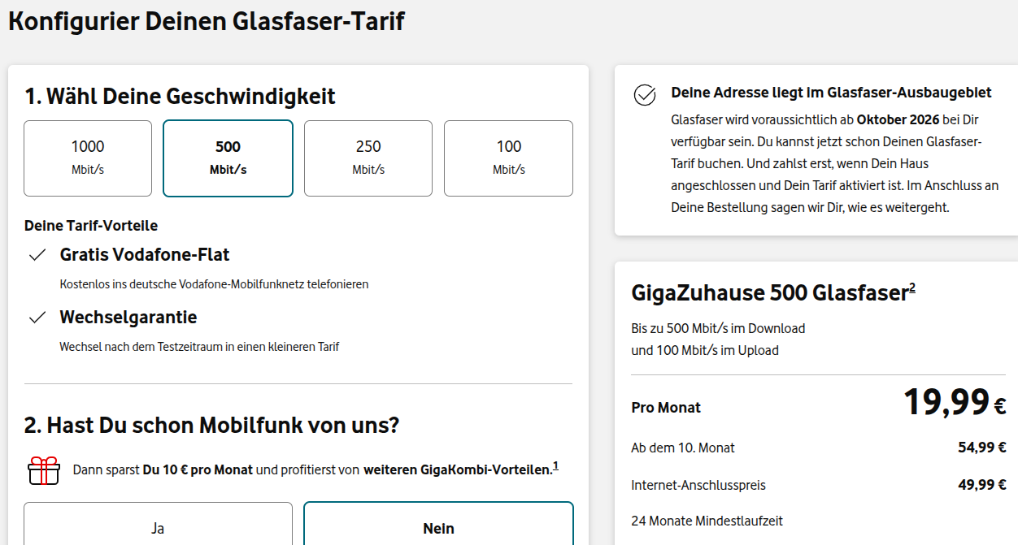This screenshot has height=545, width=1018.
Task: Click the 49,99 € connection price
Action: pyautogui.click(x=982, y=485)
